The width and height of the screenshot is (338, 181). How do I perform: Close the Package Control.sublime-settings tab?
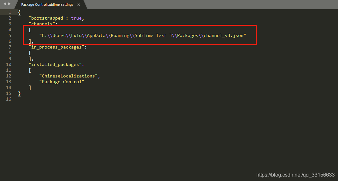point(79,5)
